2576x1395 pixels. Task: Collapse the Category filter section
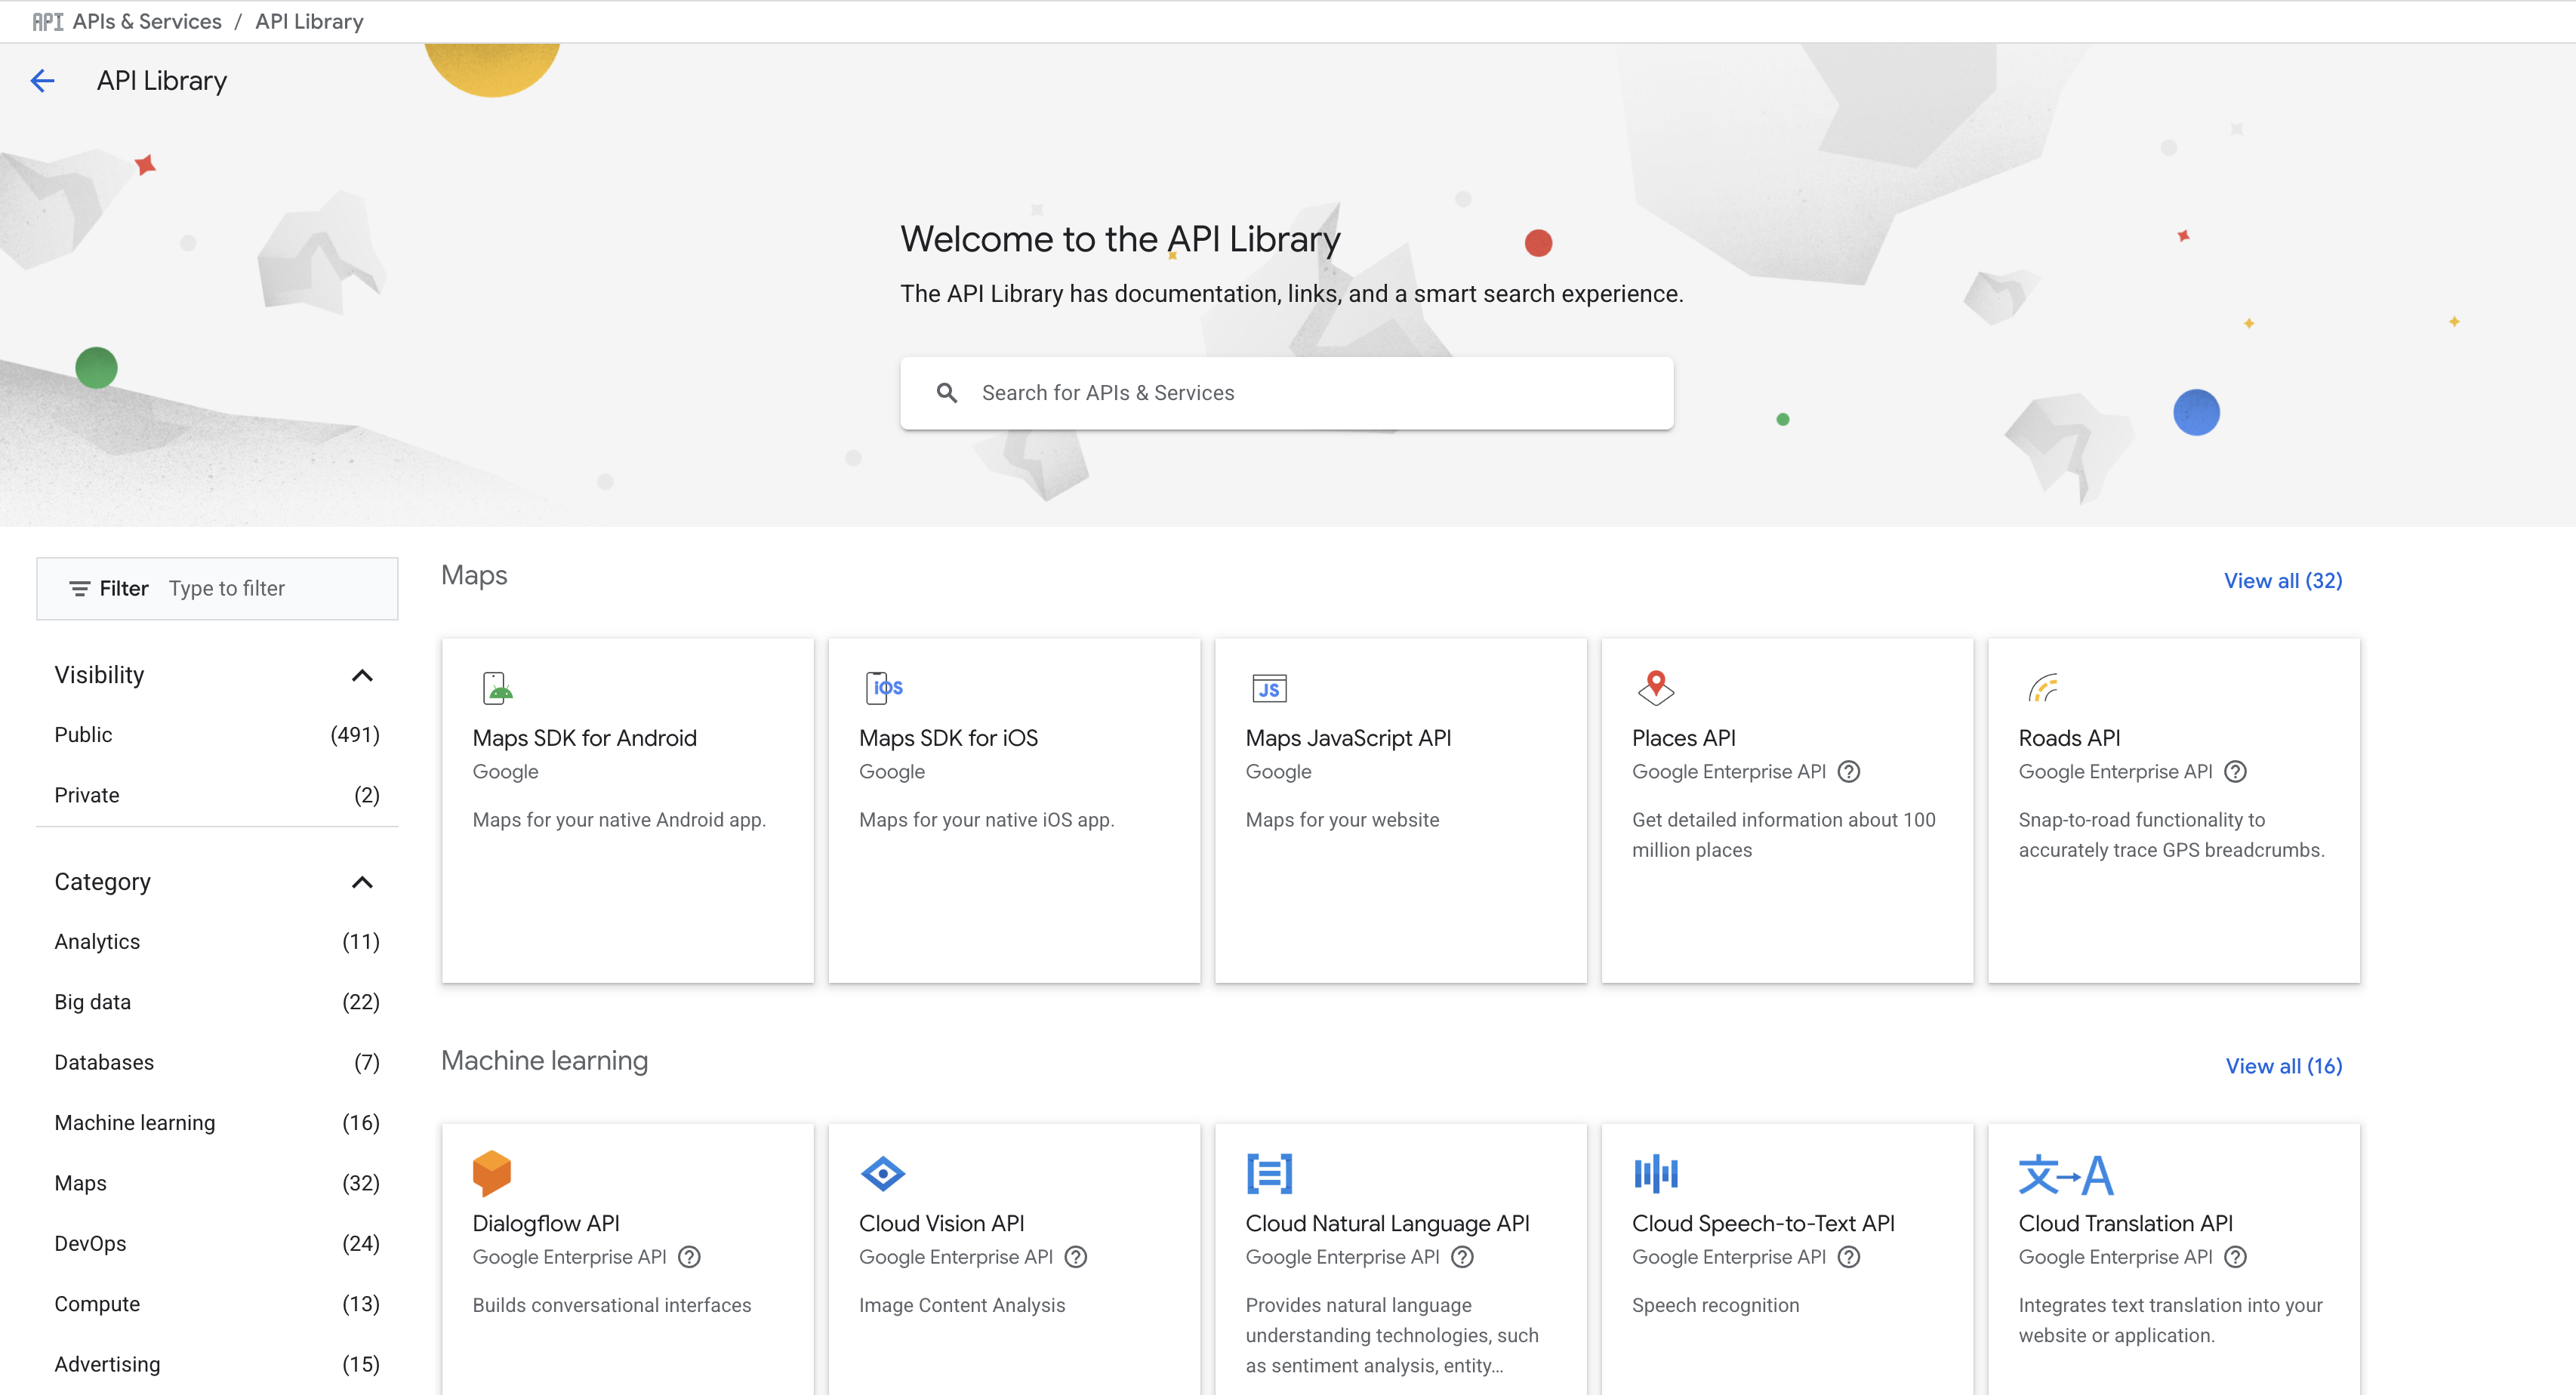(x=362, y=882)
